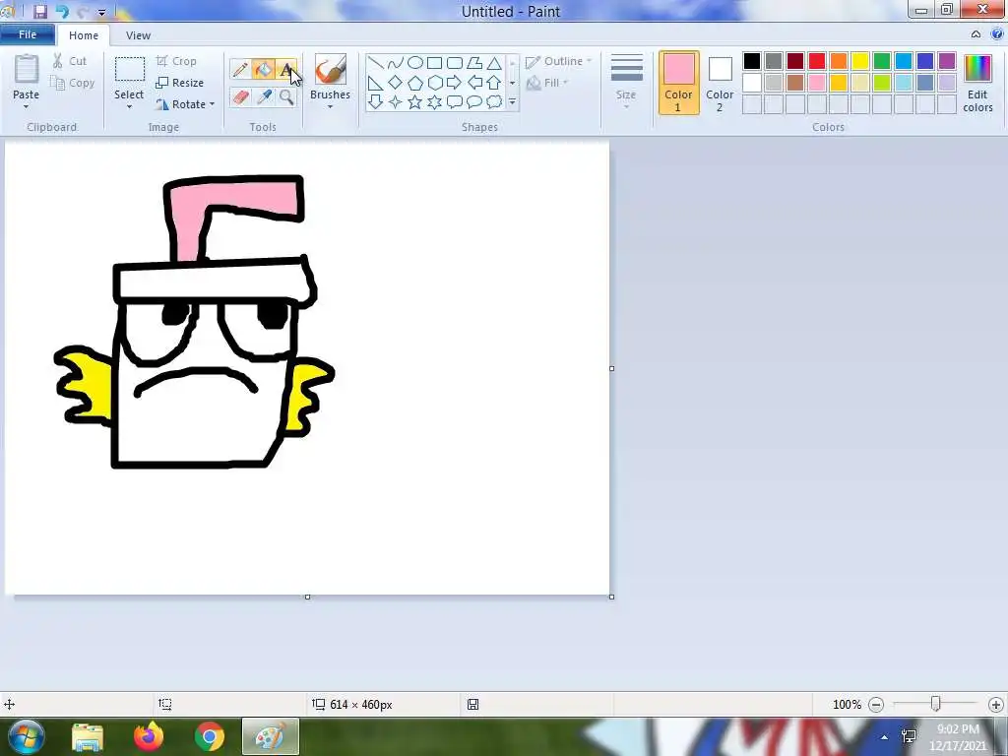This screenshot has width=1008, height=756.
Task: Choose the Six-point star shape
Action: [434, 101]
